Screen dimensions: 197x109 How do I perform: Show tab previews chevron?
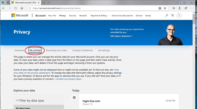tap(49, 3)
